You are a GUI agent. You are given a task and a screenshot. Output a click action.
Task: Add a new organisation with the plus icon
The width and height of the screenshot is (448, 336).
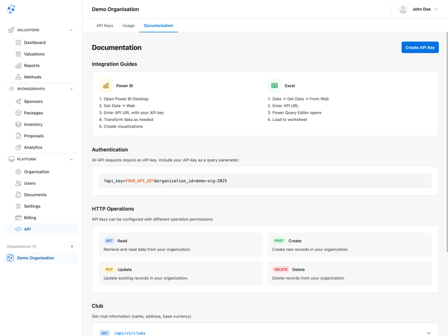click(72, 246)
